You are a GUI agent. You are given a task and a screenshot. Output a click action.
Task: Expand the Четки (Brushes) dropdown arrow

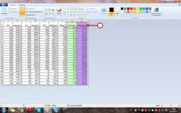(59, 15)
